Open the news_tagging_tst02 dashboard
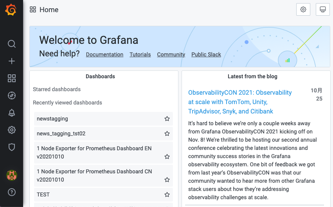Image resolution: width=333 pixels, height=207 pixels. pos(61,133)
